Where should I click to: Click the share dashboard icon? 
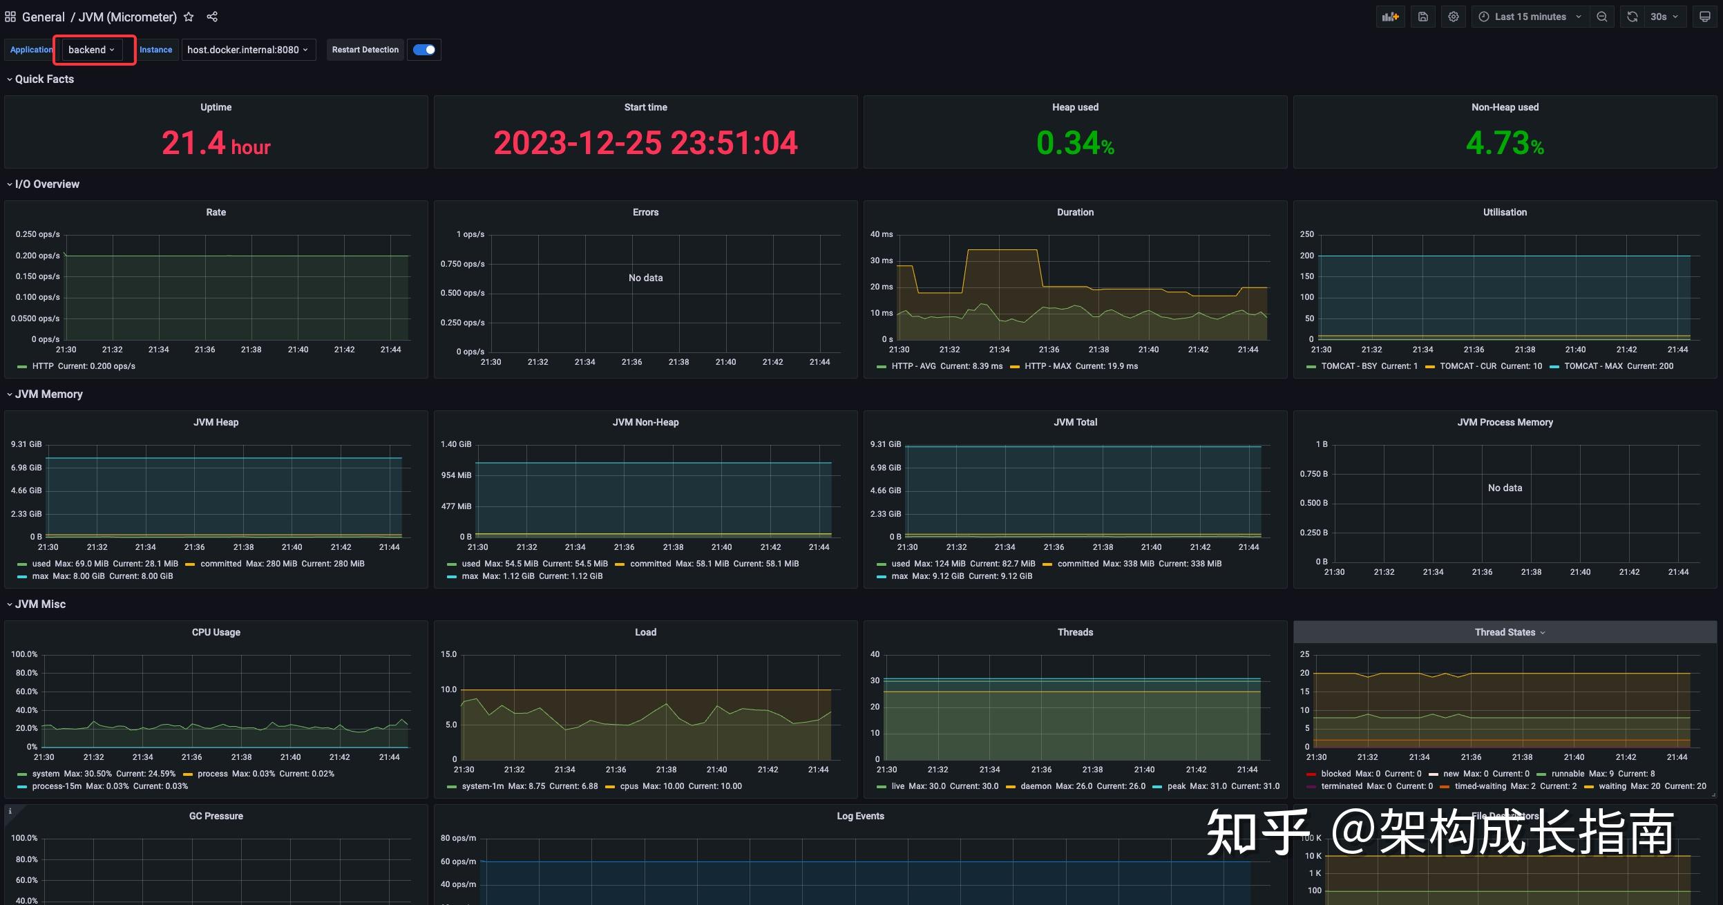pos(212,17)
